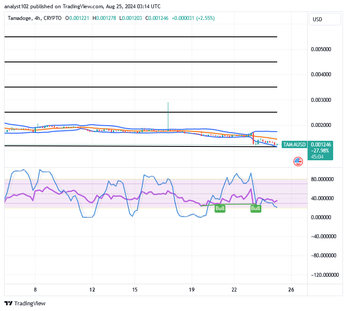Click the 0.005000 price axis label
Screen dimensions: 347x311
tap(321, 49)
